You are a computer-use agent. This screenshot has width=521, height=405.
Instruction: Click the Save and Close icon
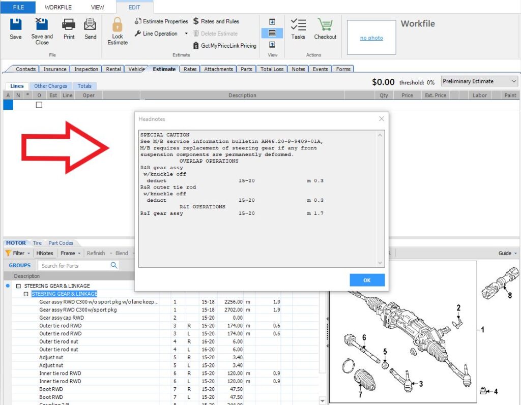42,24
